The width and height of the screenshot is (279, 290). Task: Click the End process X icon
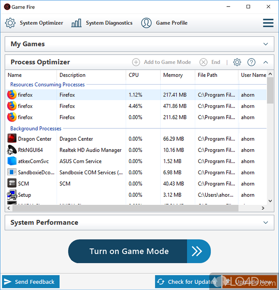[203, 62]
